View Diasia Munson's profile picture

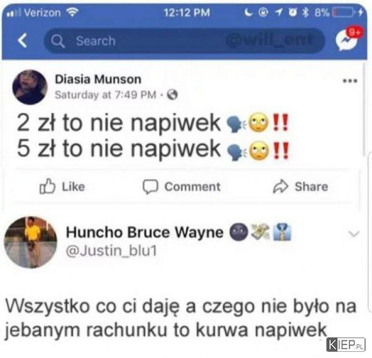(x=30, y=87)
